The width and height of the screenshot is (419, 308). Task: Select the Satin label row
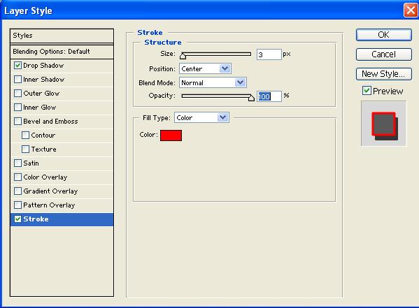coord(31,163)
